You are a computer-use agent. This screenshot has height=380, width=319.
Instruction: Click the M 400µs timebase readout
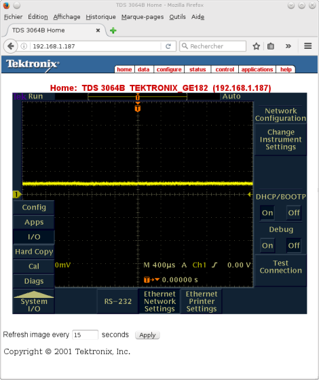(159, 265)
